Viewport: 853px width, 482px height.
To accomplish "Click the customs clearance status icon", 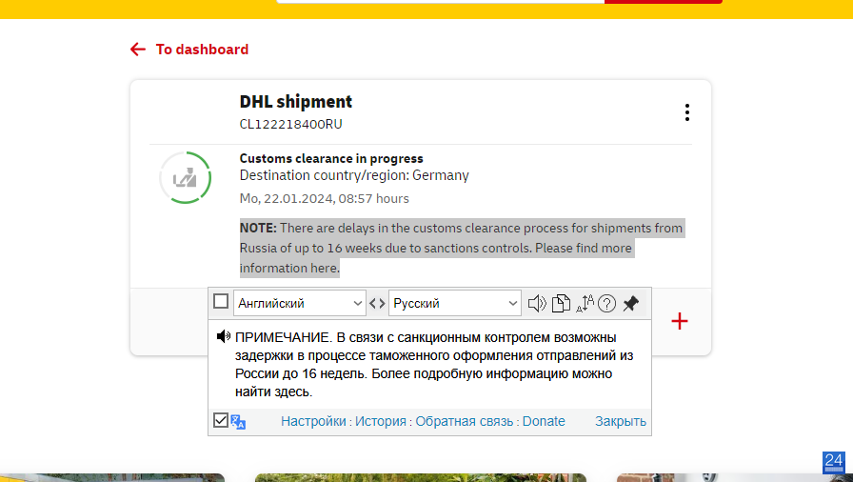I will pos(186,178).
